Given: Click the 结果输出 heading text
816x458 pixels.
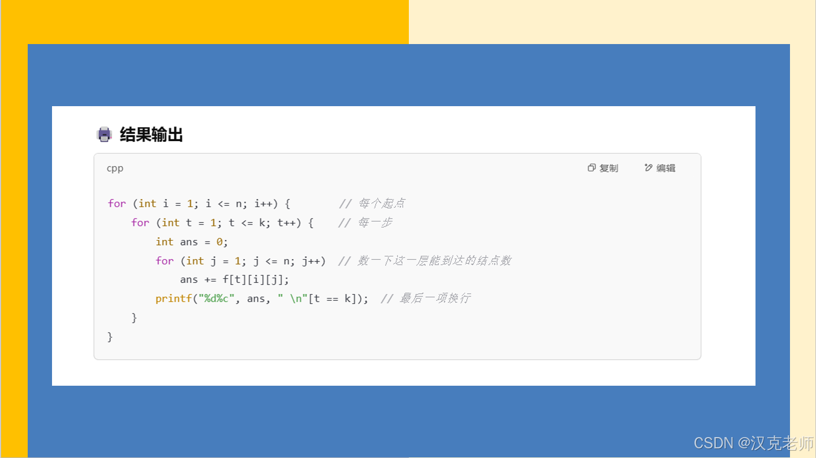Looking at the screenshot, I should pos(151,134).
